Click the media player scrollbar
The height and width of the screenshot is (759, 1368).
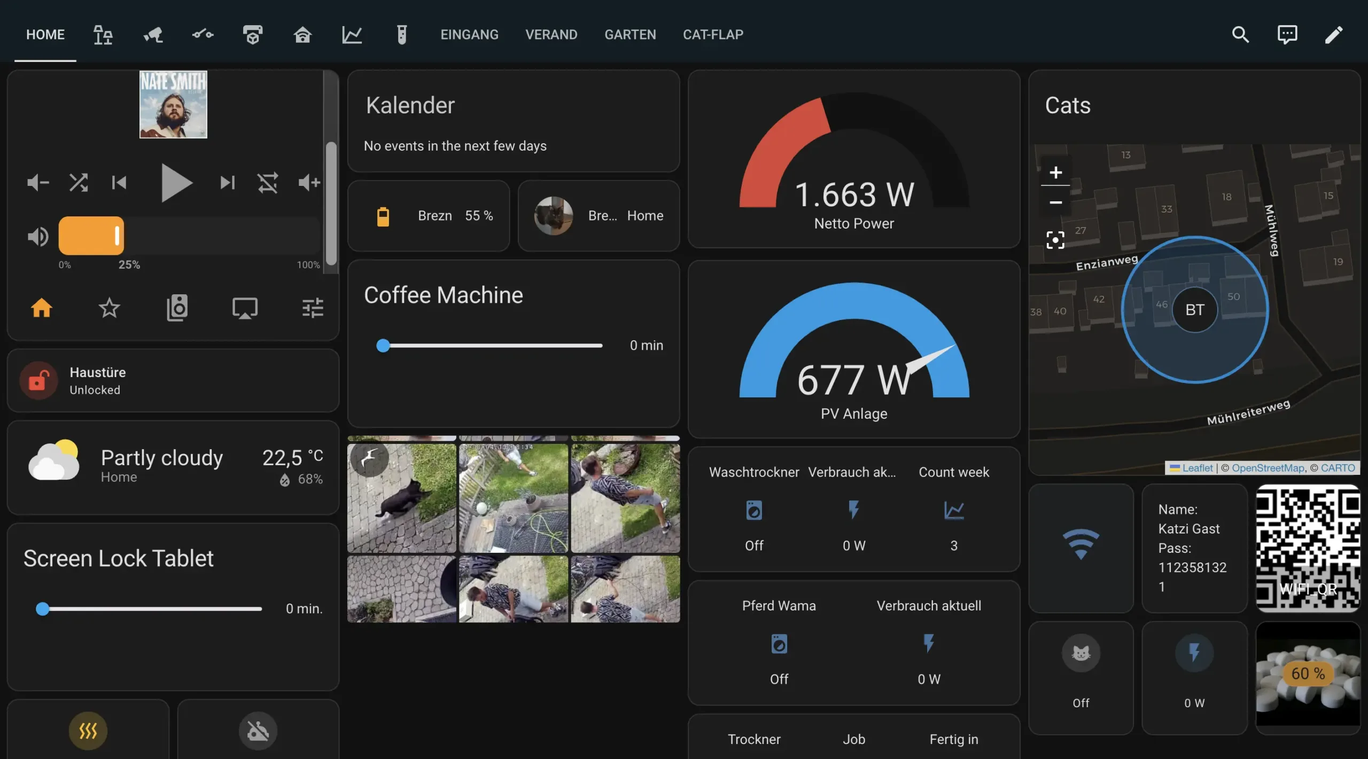tap(331, 203)
